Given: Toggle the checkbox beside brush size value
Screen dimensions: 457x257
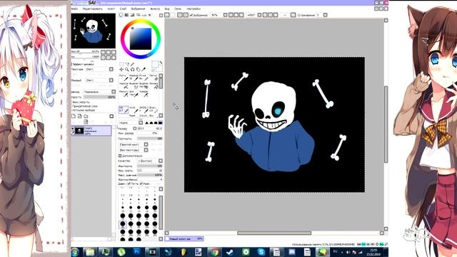Looking at the screenshot, I should pyautogui.click(x=135, y=128).
